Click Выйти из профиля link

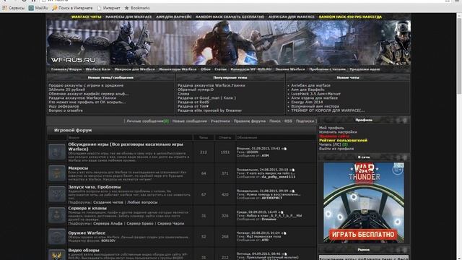(x=336, y=149)
